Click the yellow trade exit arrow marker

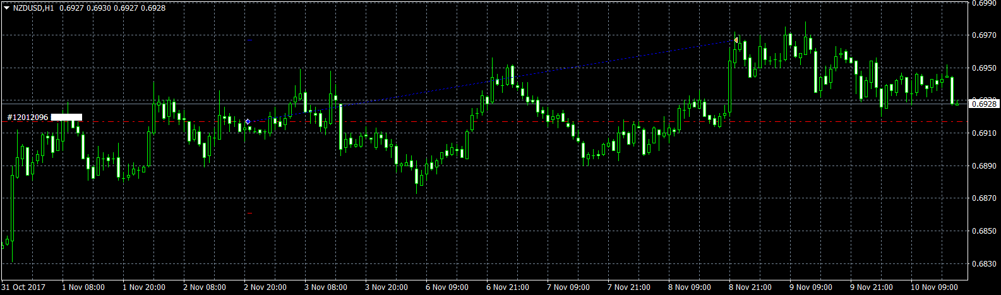(x=736, y=40)
